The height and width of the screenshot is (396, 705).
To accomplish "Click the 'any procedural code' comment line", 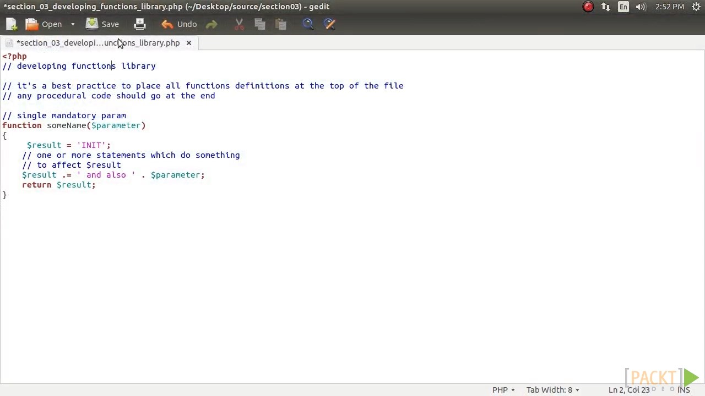I will point(109,96).
